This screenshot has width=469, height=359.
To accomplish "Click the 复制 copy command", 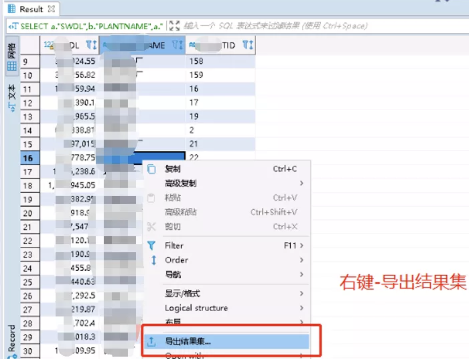I will [173, 169].
